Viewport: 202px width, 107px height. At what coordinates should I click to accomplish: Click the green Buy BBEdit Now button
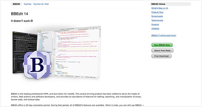[162, 45]
